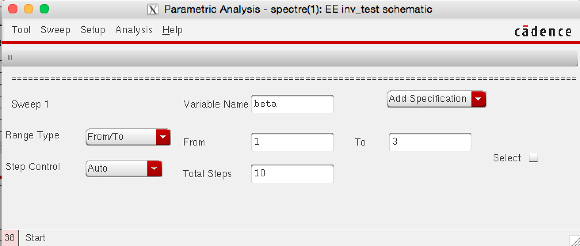The height and width of the screenshot is (246, 580).
Task: Click the X11 window title icon
Action: (153, 9)
